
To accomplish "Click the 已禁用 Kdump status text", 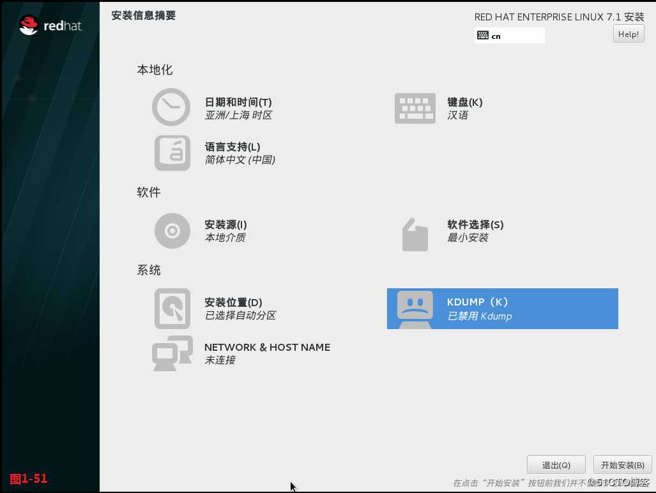I will click(x=480, y=316).
